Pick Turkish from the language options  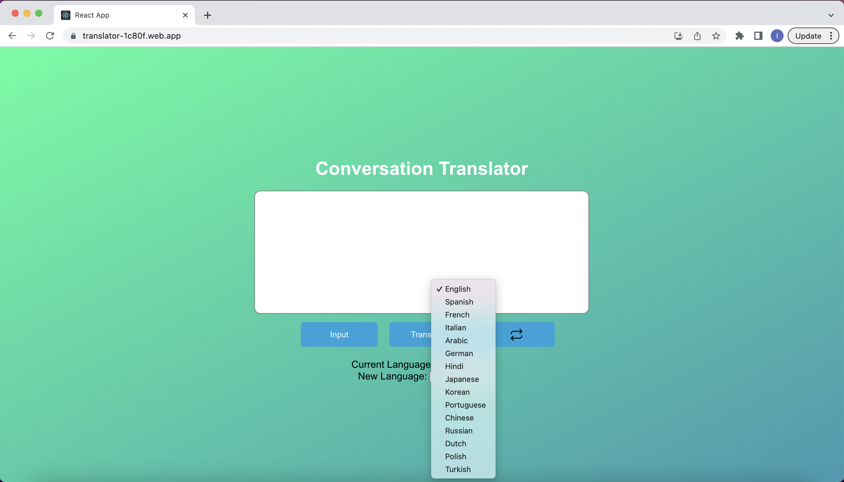tap(457, 469)
